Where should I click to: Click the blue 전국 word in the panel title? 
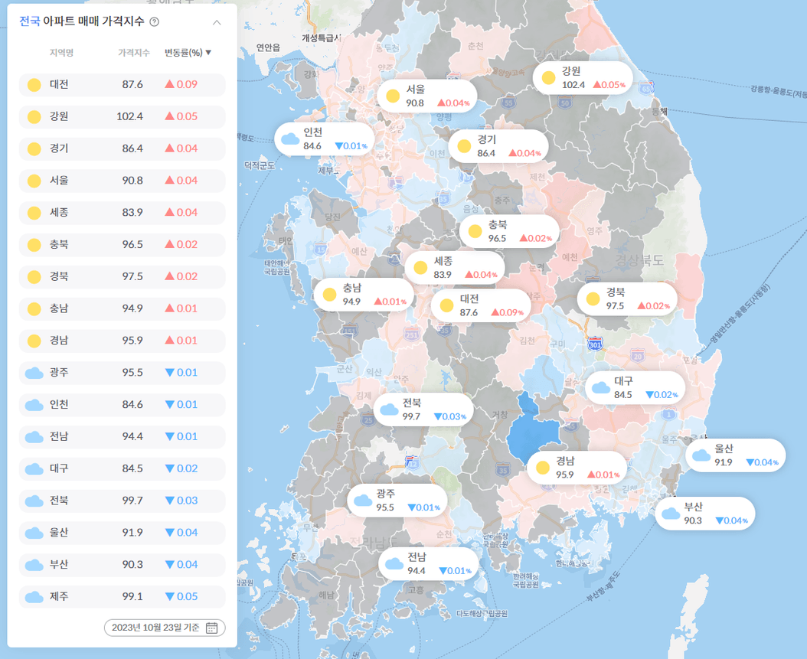coord(29,21)
